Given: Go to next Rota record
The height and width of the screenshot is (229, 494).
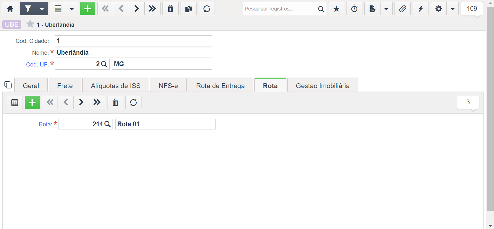Looking at the screenshot, I should coord(81,102).
